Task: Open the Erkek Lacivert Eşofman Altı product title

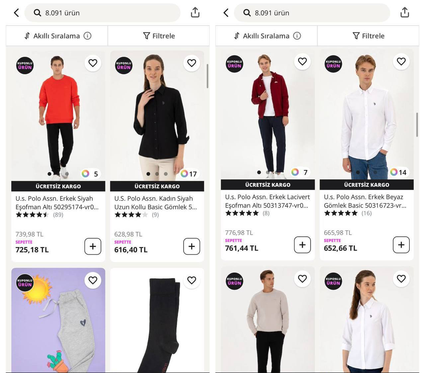Action: point(267,201)
